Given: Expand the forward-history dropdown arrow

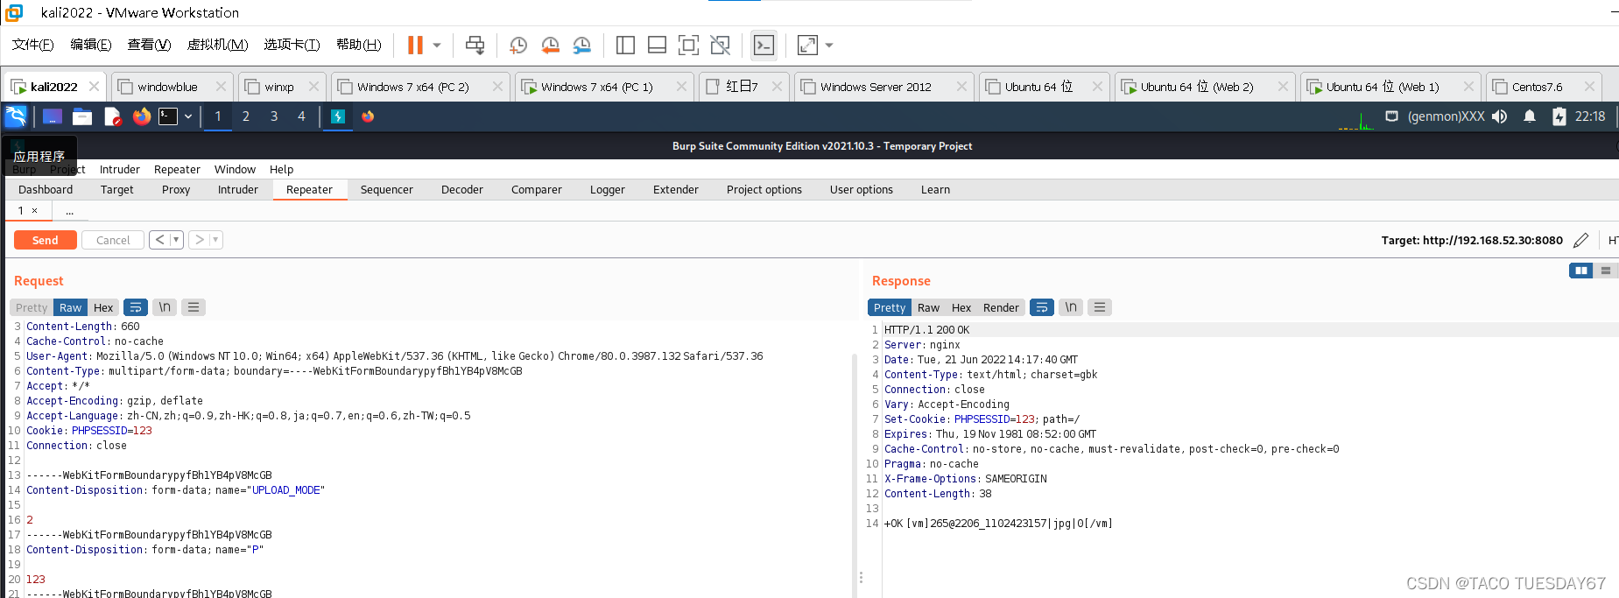Looking at the screenshot, I should (x=216, y=240).
